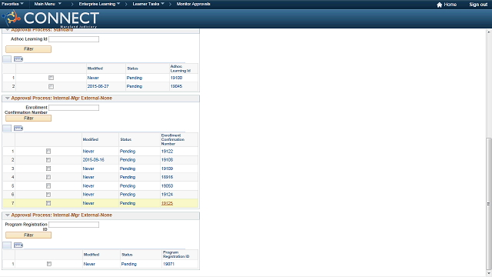The image size is (492, 277).
Task: Click Pending status for Adhoc 19100
Action: (135, 78)
